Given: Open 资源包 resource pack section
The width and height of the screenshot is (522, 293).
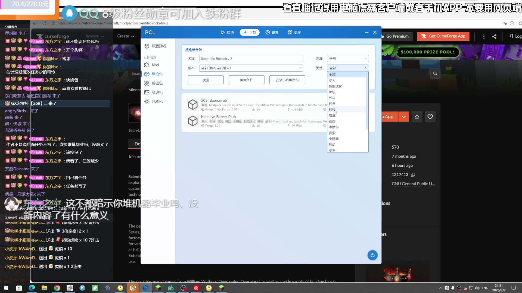Looking at the screenshot, I should click(157, 92).
